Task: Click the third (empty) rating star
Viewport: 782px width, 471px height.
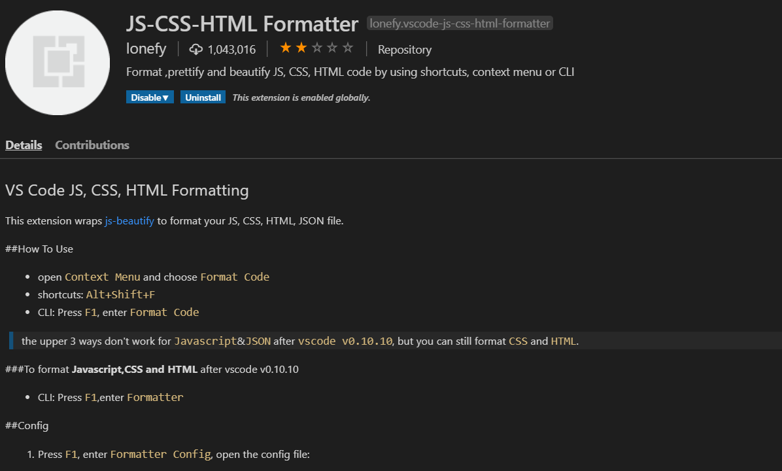Action: click(316, 48)
